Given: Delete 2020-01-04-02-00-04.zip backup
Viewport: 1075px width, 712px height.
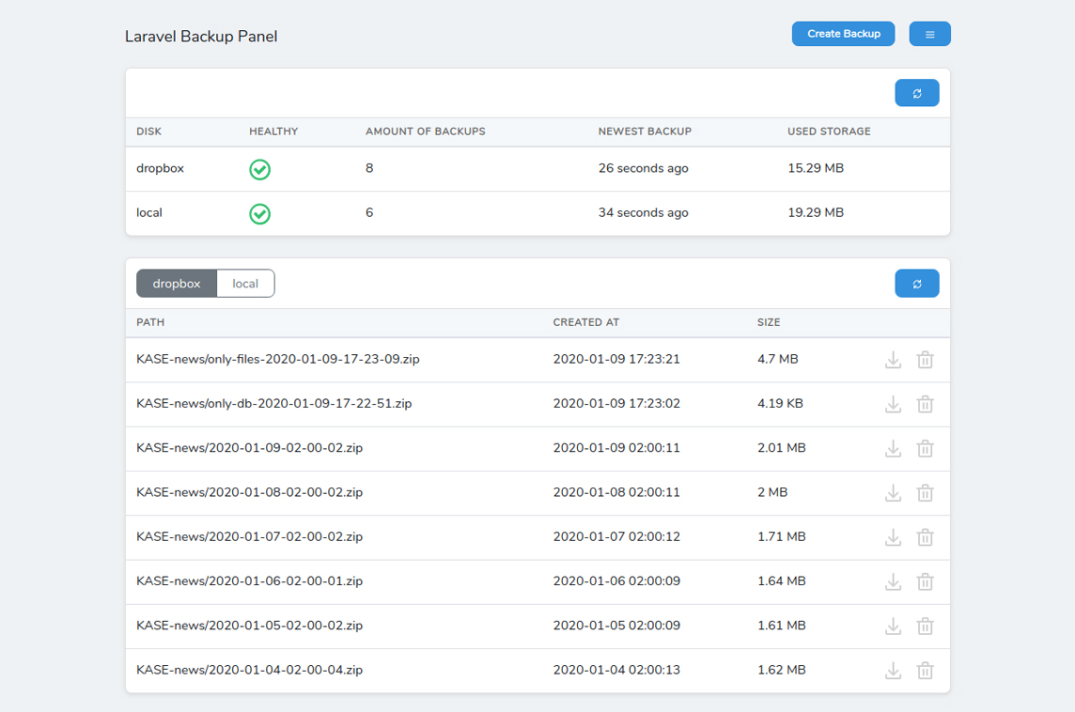Looking at the screenshot, I should point(925,670).
